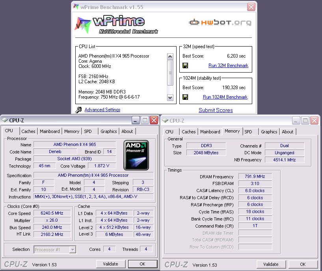Click the CPU List scroll down arrow

point(170,97)
